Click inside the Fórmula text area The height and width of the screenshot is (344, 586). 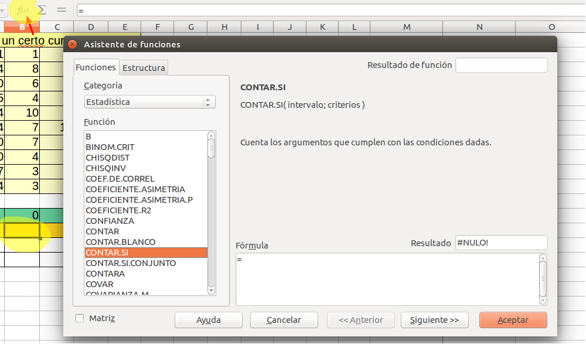[387, 279]
